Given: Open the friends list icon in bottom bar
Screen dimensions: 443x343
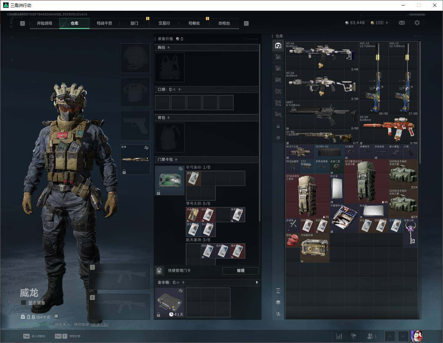Looking at the screenshot, I should tap(371, 336).
